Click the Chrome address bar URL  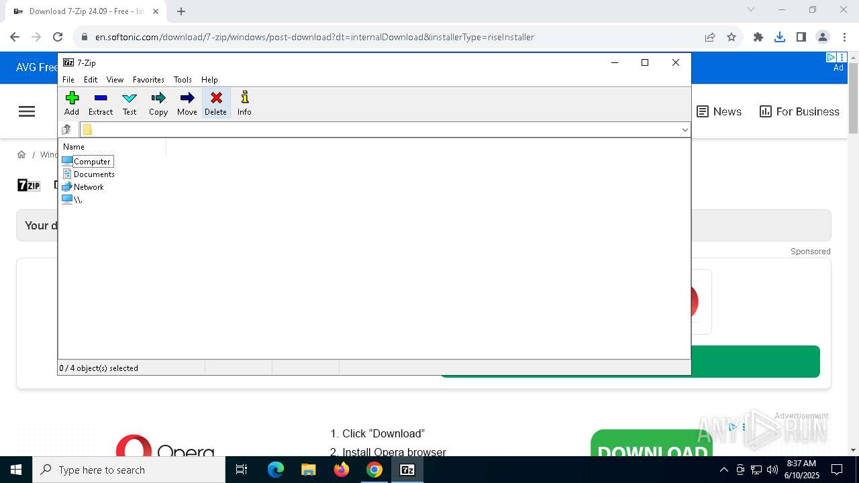315,37
